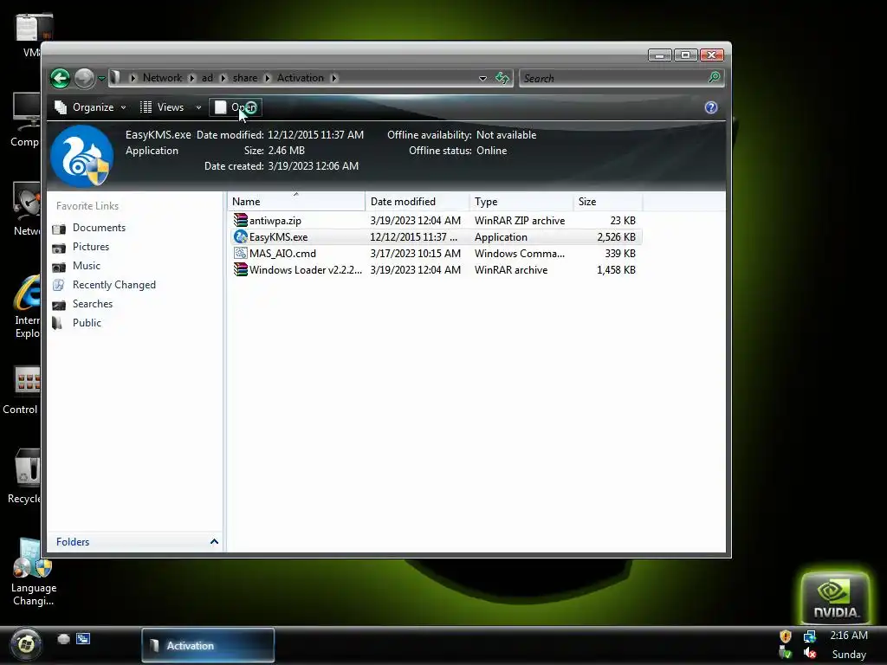
Task: Open Public favorite link
Action: 87,323
